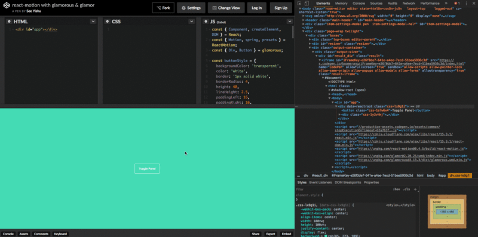478x237 pixels.
Task: Open the CSS panel dropdown arrow
Action: point(191,21)
